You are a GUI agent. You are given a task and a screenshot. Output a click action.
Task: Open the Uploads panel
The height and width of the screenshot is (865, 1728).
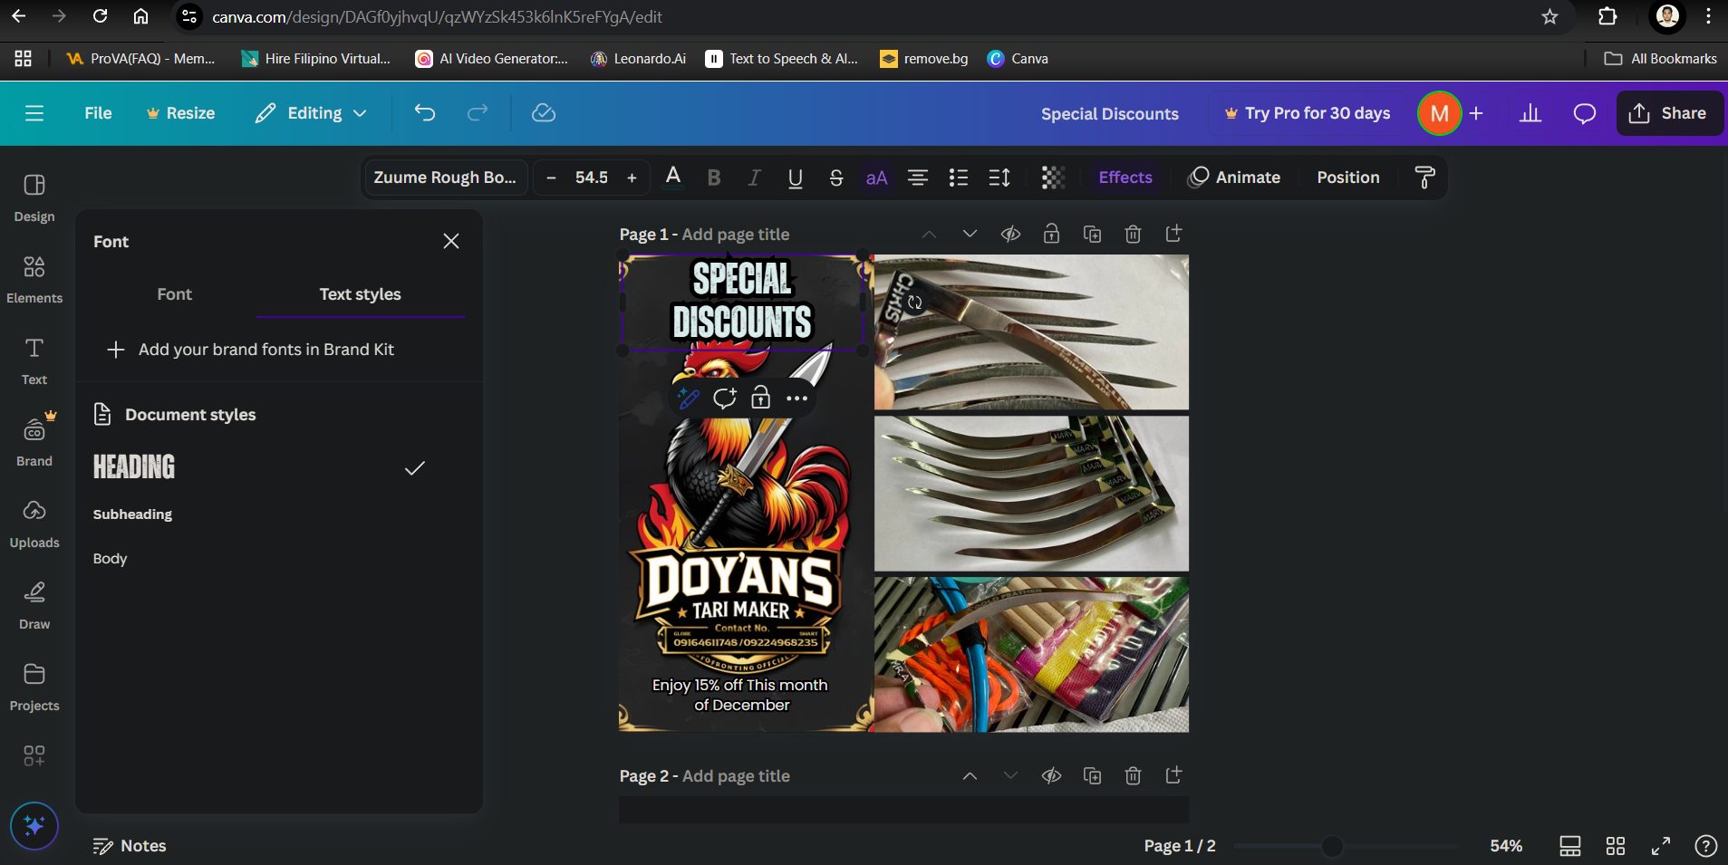[34, 522]
